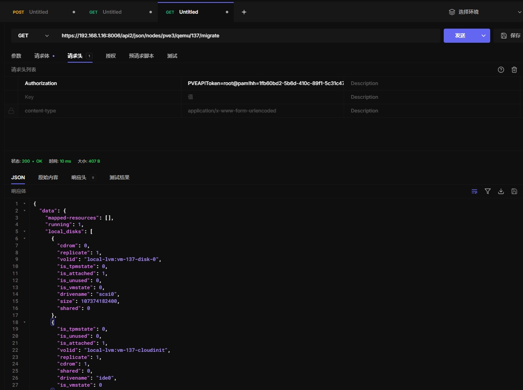Download the response using the download icon
Screen dimensions: 523x390
pyautogui.click(x=501, y=191)
